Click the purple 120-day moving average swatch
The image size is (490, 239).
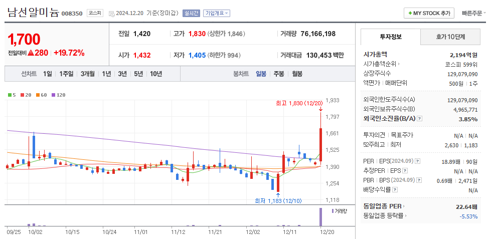(x=53, y=95)
